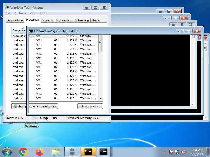Click the process list scrollbar thumb
The width and height of the screenshot is (210, 157).
tap(101, 43)
